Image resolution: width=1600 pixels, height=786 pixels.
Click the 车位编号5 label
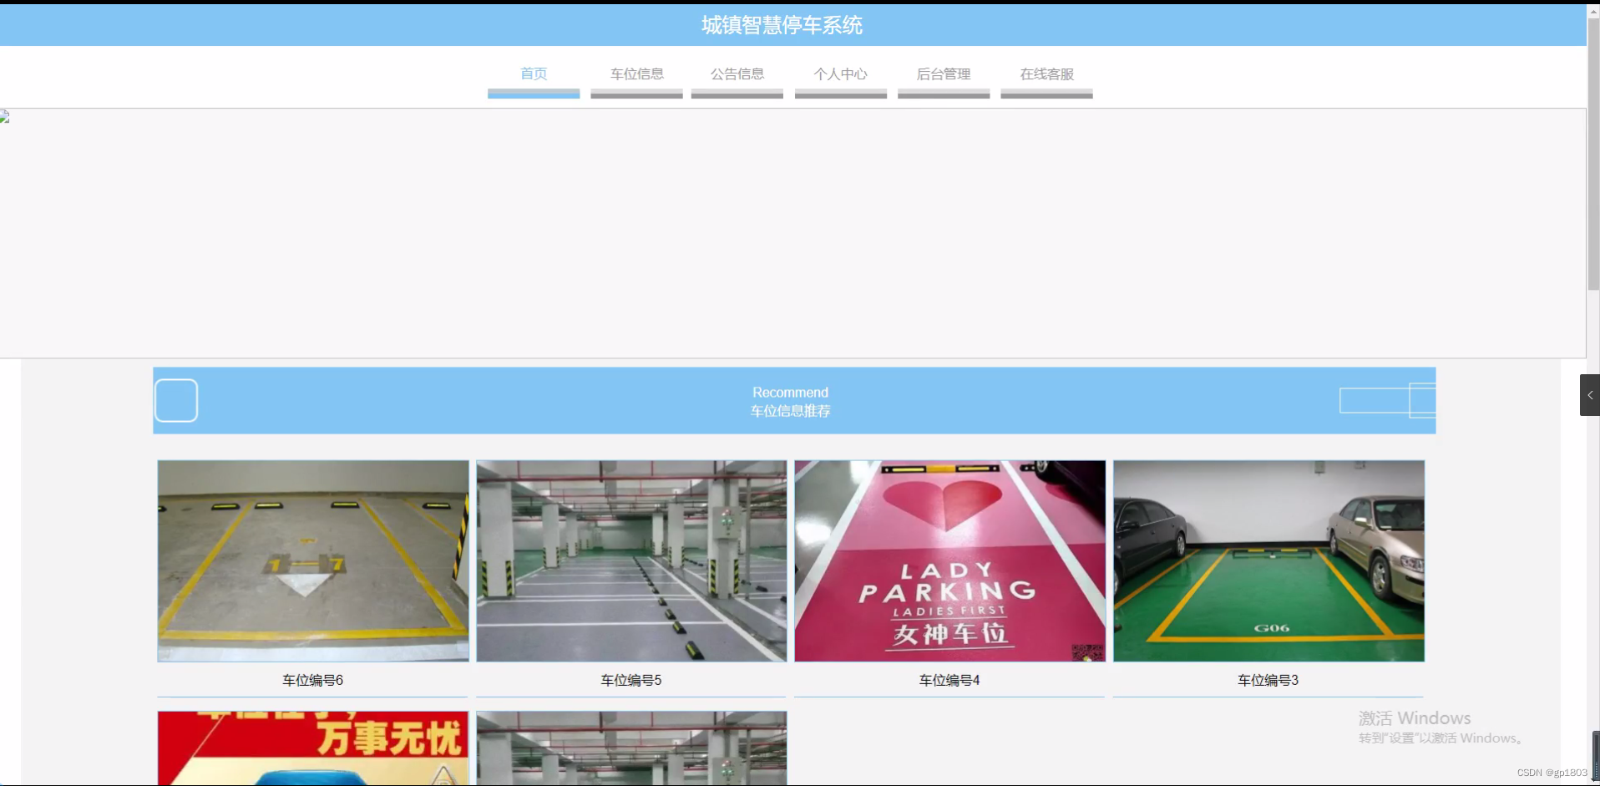pyautogui.click(x=631, y=681)
